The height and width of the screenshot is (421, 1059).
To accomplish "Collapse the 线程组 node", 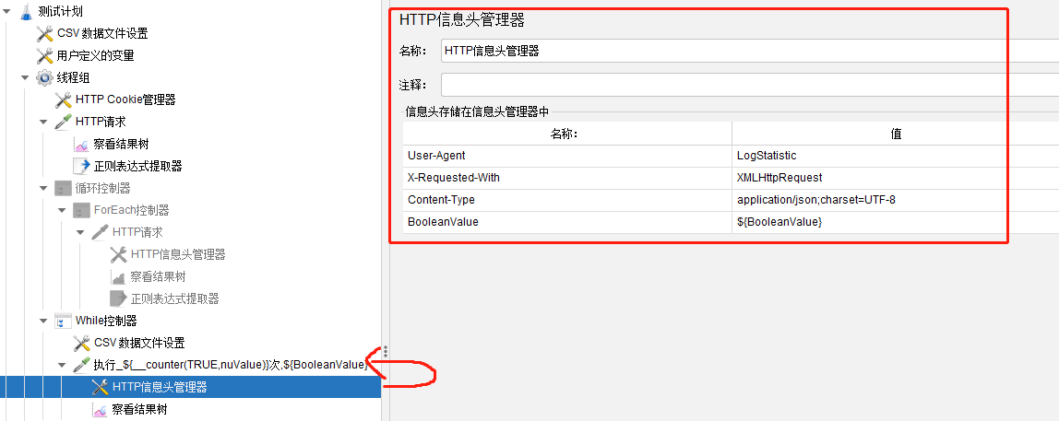I will tap(25, 77).
